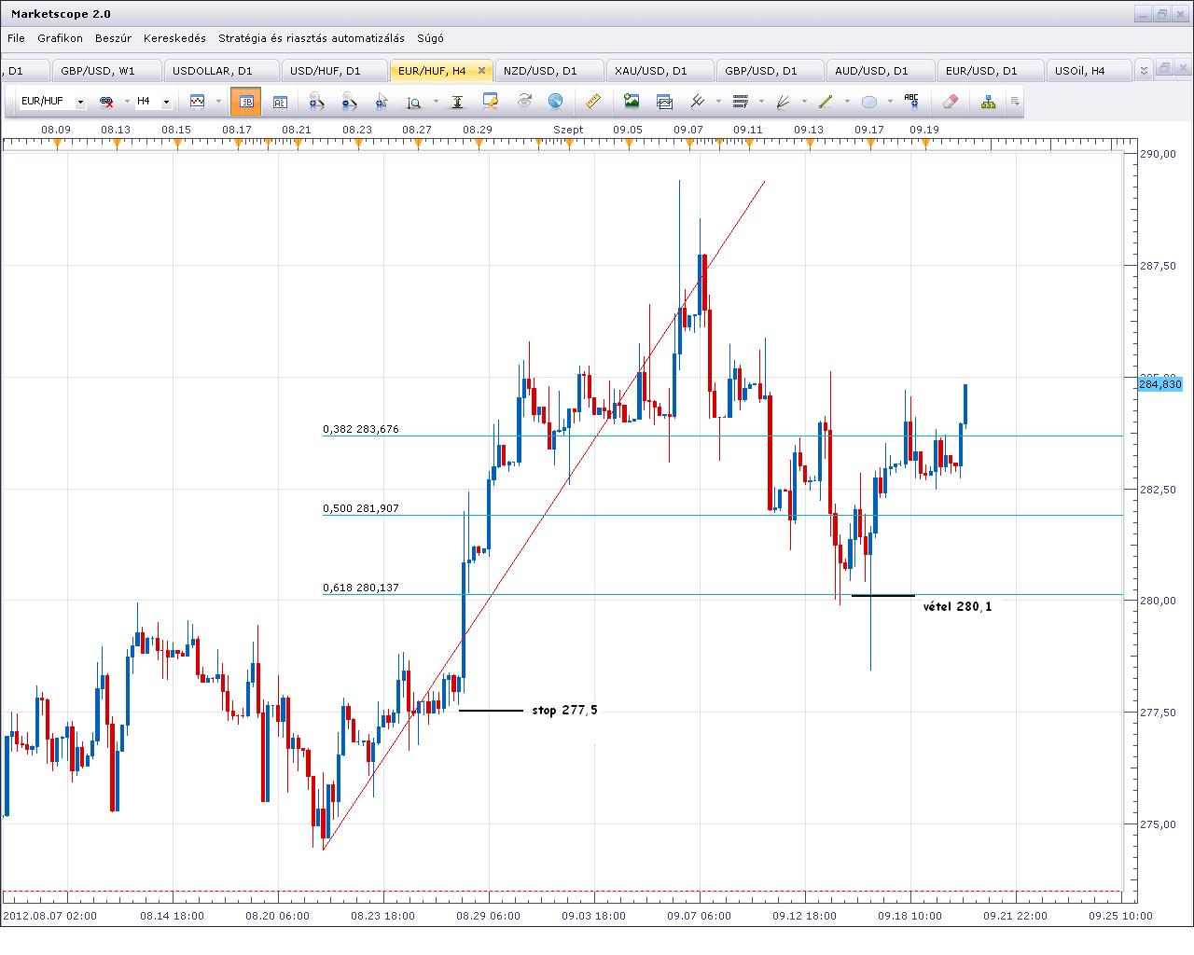Switch to the USDOLLAR, D1 tab
The width and height of the screenshot is (1194, 955).
click(221, 71)
